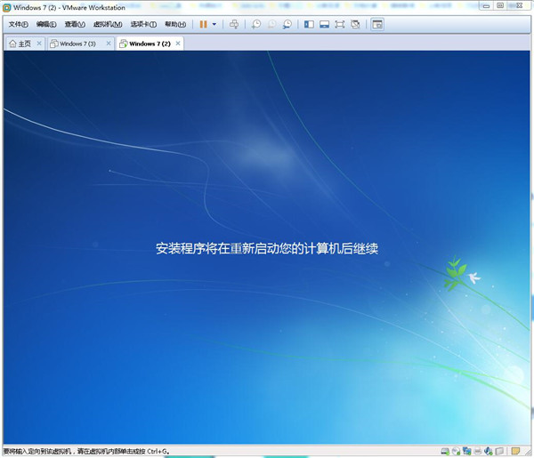Click the printer status bar icon
Viewport: 534px width, 458px height.
(x=477, y=451)
